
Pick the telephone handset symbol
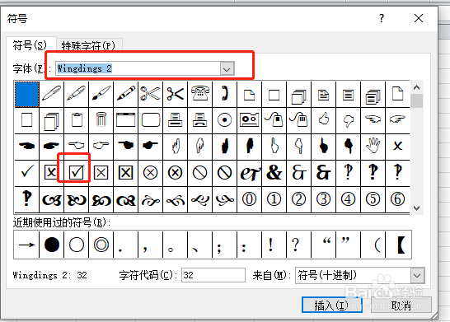[224, 94]
